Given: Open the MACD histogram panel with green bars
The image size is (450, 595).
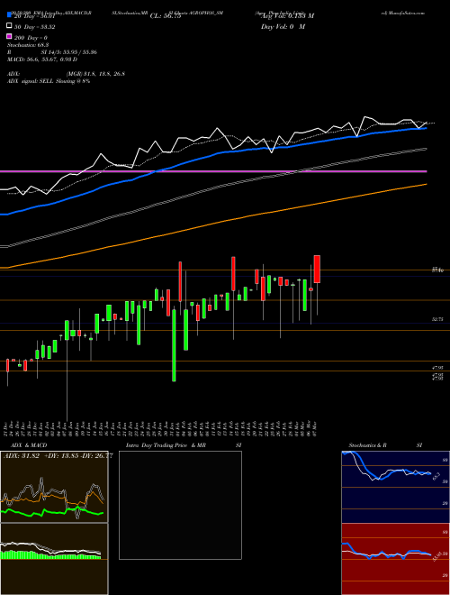Looking at the screenshot, I should pos(54,559).
